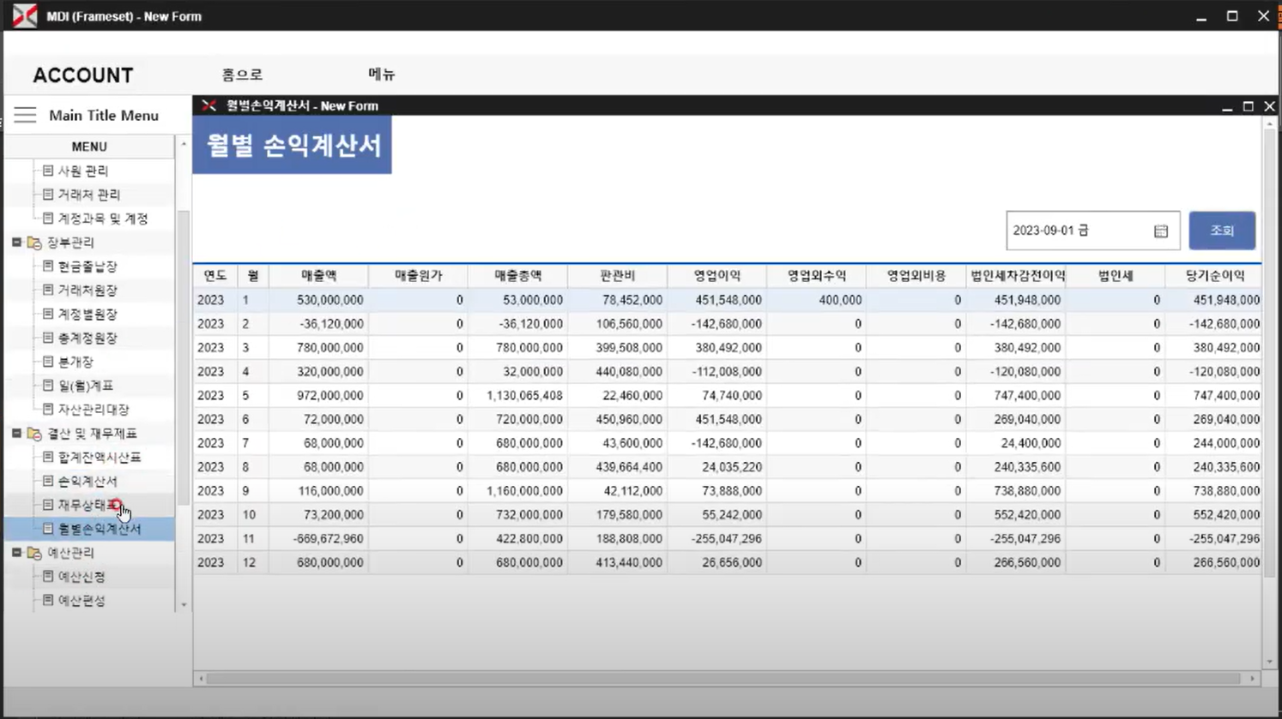
Task: Click the grid's horizontal scrollbar
Action: (726, 679)
